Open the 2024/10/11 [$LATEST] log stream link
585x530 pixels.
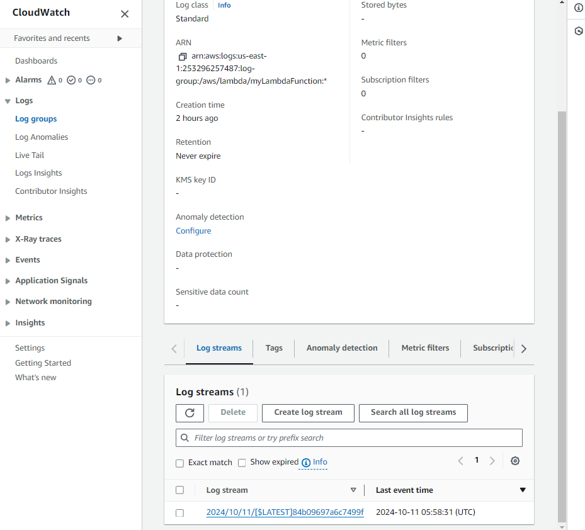point(285,512)
